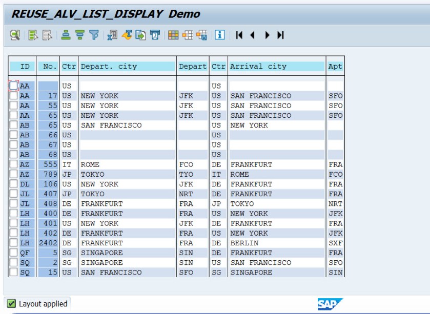The width and height of the screenshot is (430, 314).
Task: Jump to the first page
Action: [x=239, y=35]
